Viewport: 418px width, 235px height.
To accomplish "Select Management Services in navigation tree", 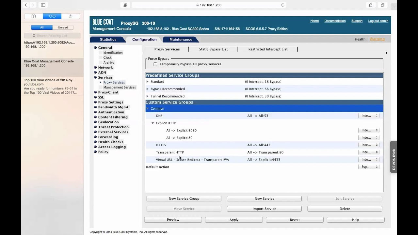I will coord(120,87).
